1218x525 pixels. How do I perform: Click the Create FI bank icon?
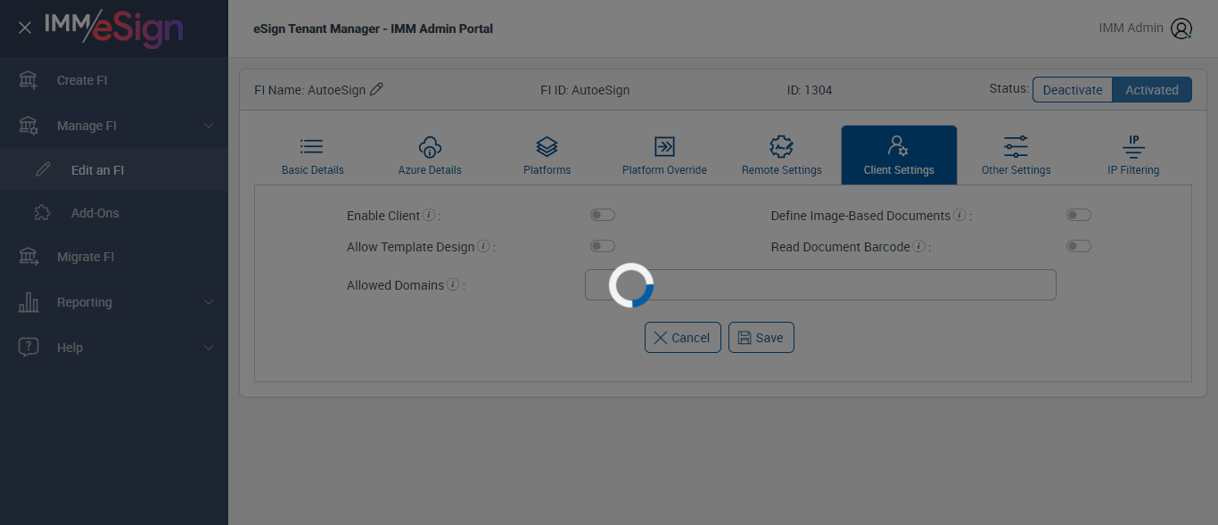click(x=29, y=80)
